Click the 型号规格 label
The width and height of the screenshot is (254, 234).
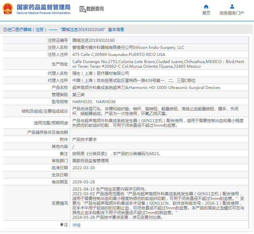[60, 102]
